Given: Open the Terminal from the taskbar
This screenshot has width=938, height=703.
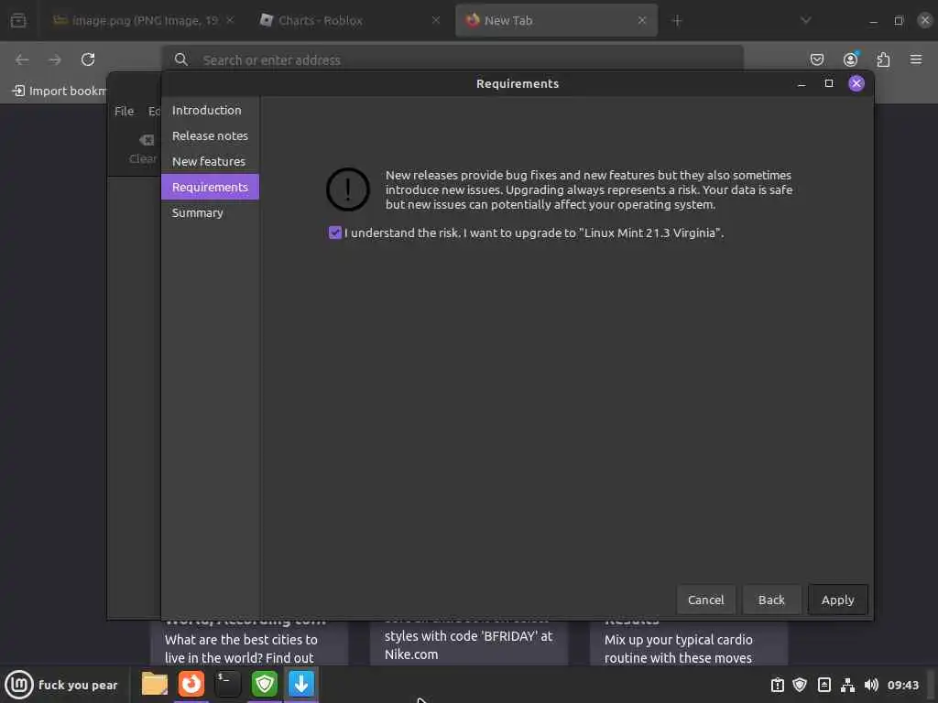Looking at the screenshot, I should (x=228, y=684).
